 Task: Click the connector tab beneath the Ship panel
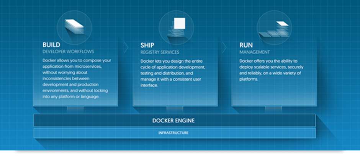[175, 109]
